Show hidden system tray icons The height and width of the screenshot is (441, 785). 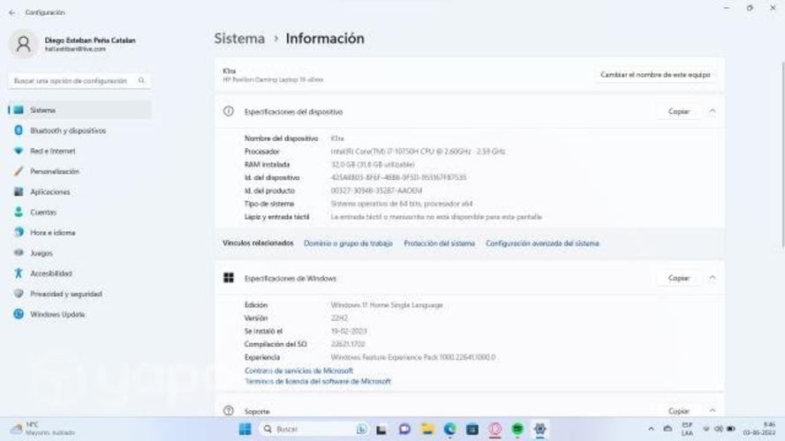(x=651, y=429)
